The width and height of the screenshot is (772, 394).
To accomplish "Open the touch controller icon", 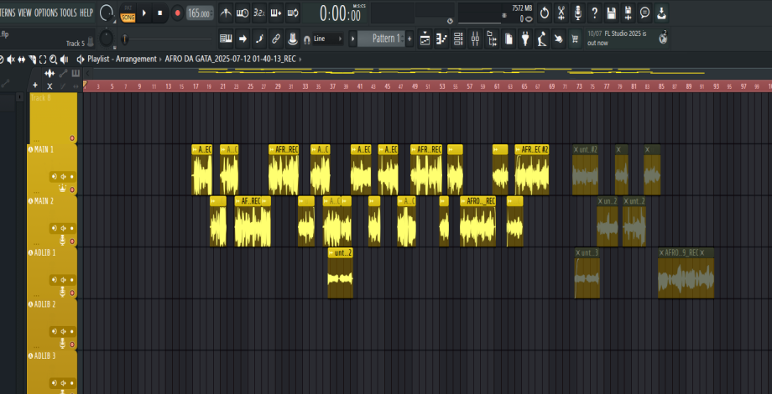I will pyautogui.click(x=559, y=39).
